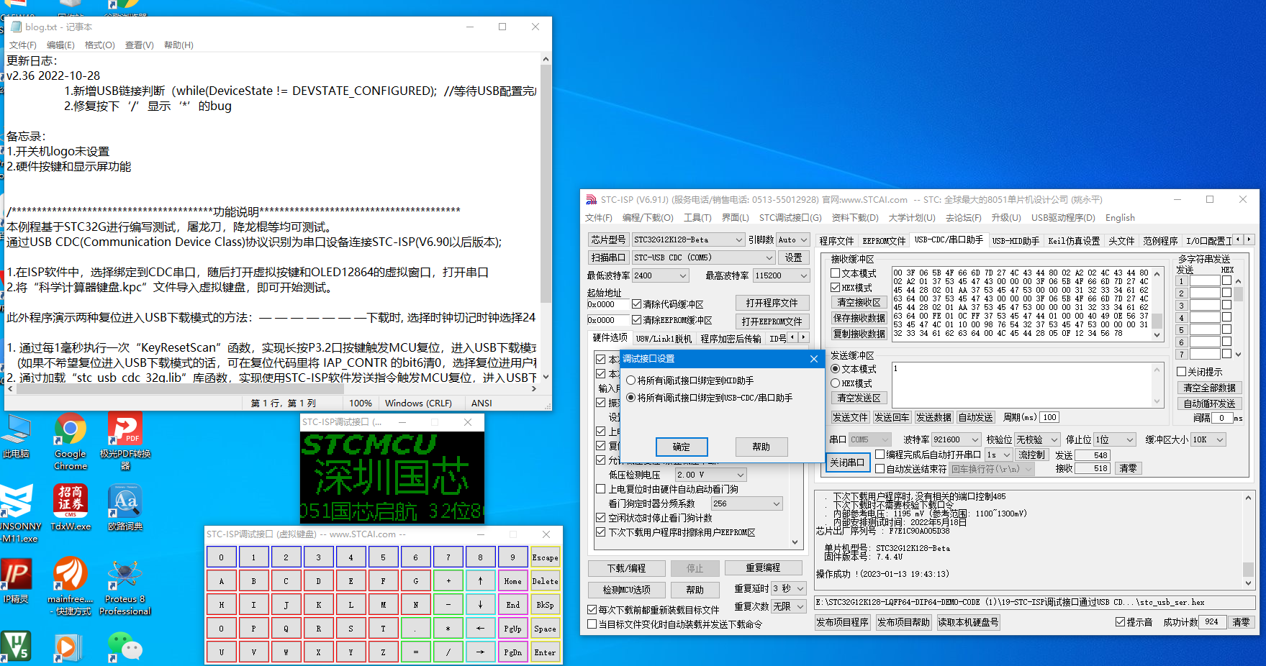Click the right arrow key on virtual keyboard
The height and width of the screenshot is (666, 1266).
tap(480, 652)
